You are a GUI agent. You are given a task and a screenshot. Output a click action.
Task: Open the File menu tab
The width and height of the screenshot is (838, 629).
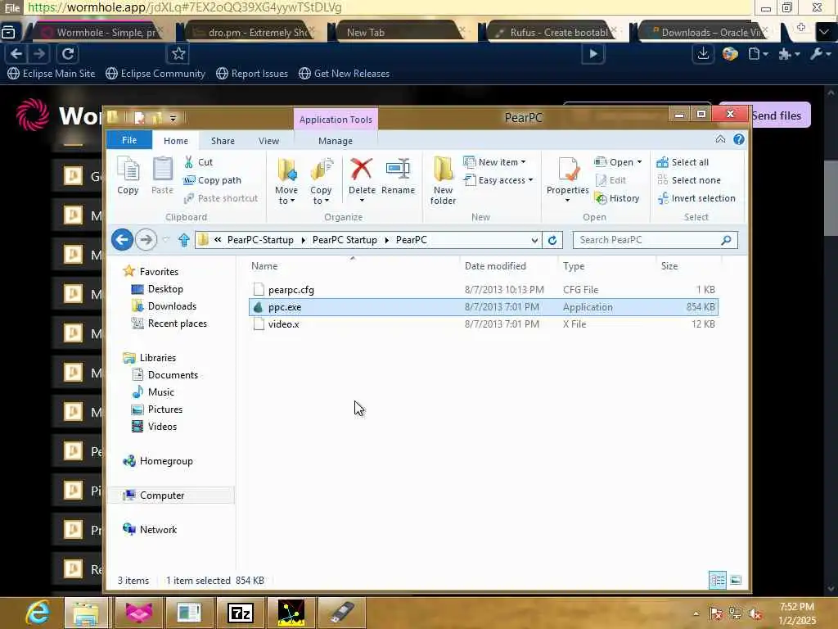129,140
